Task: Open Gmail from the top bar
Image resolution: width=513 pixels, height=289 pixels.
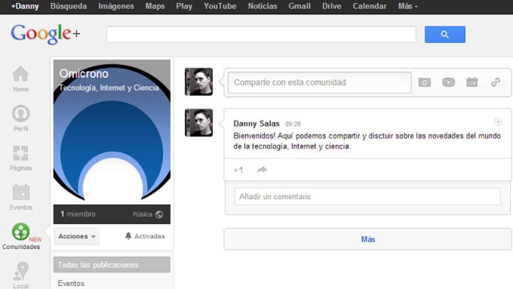Action: [299, 6]
